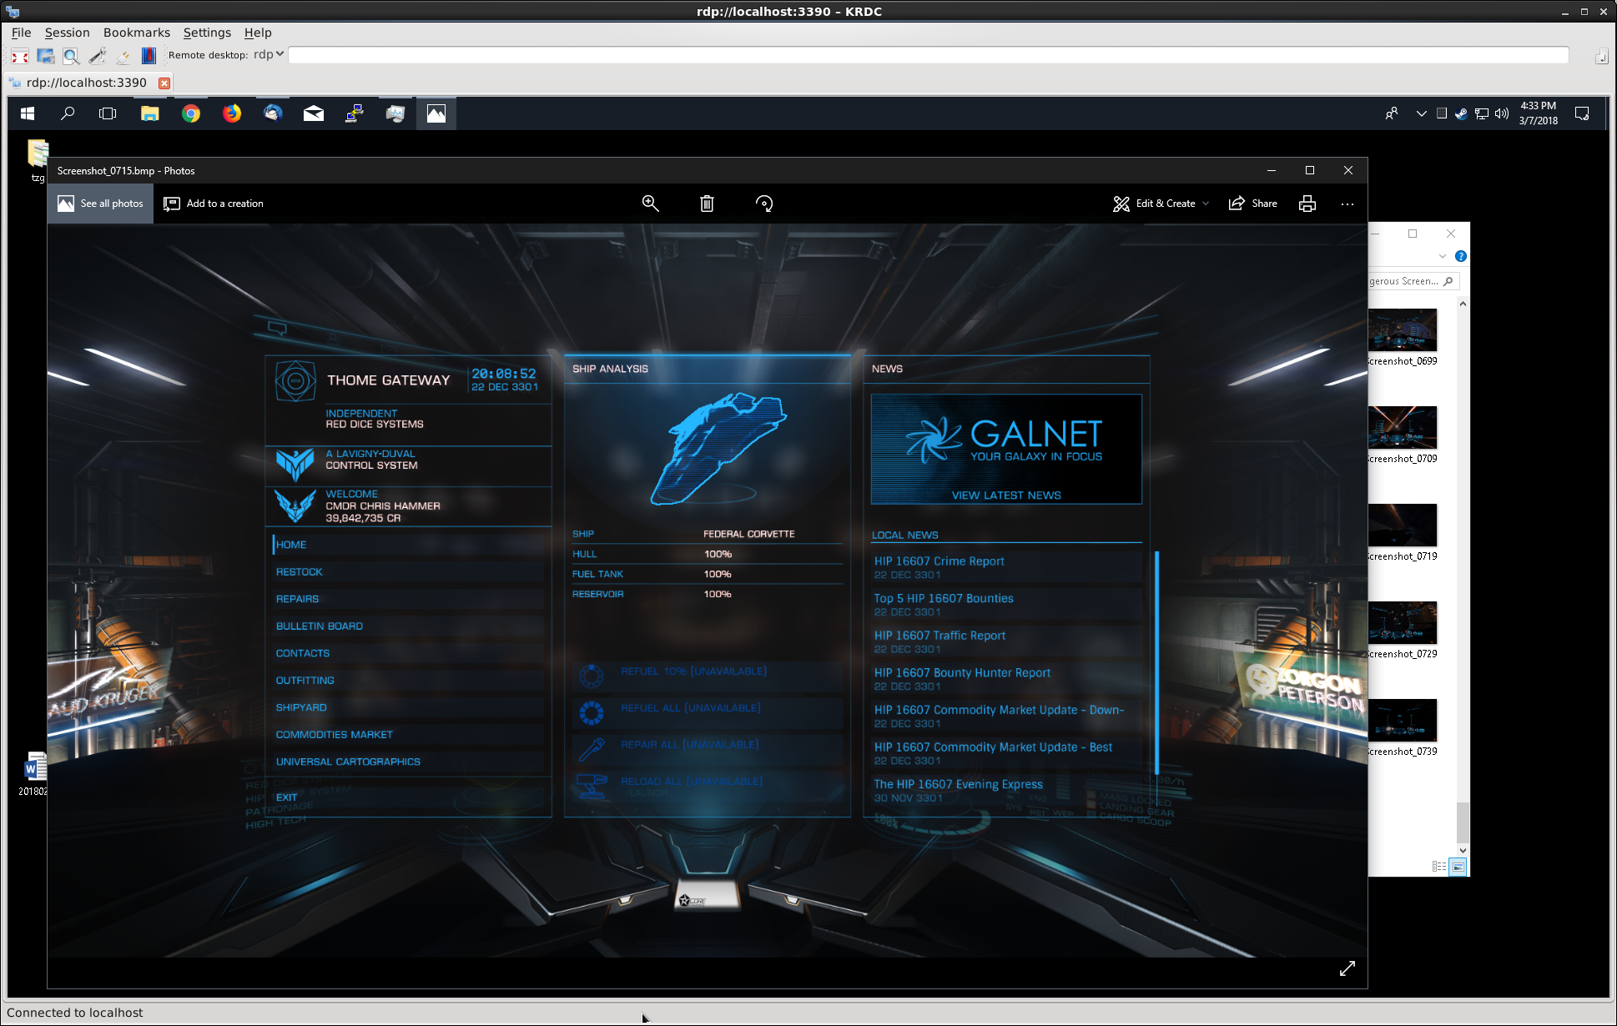This screenshot has height=1026, width=1617.
Task: Open the People tray icon
Action: [x=1391, y=113]
